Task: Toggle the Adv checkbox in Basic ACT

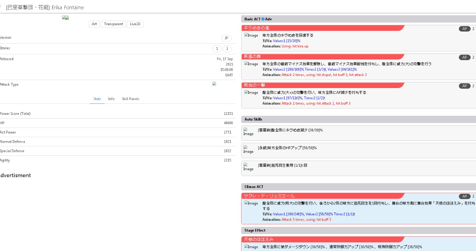Action: coord(263,19)
